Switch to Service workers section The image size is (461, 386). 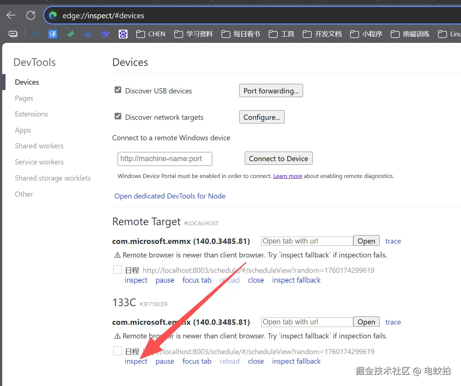pos(39,162)
